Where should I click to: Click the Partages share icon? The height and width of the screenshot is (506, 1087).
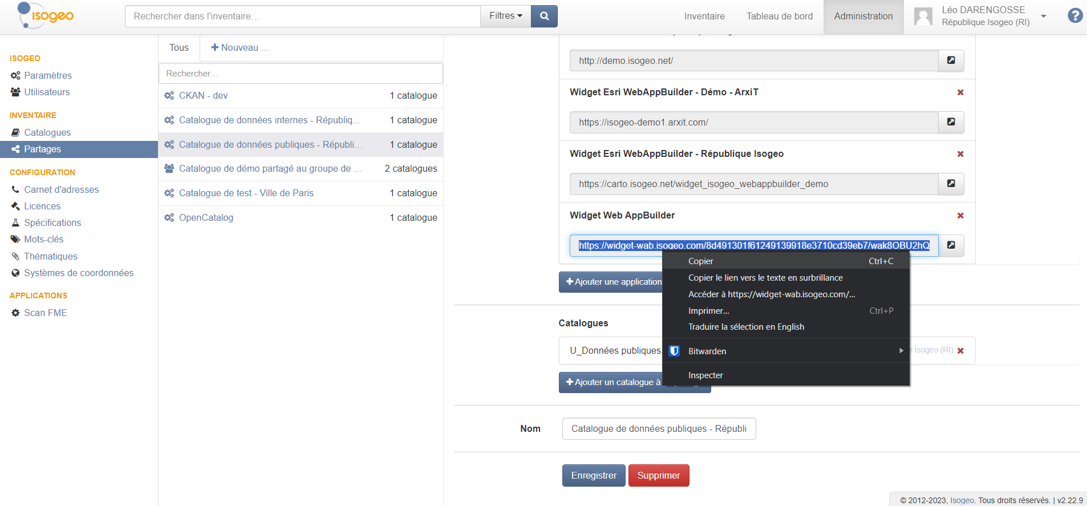tap(15, 149)
